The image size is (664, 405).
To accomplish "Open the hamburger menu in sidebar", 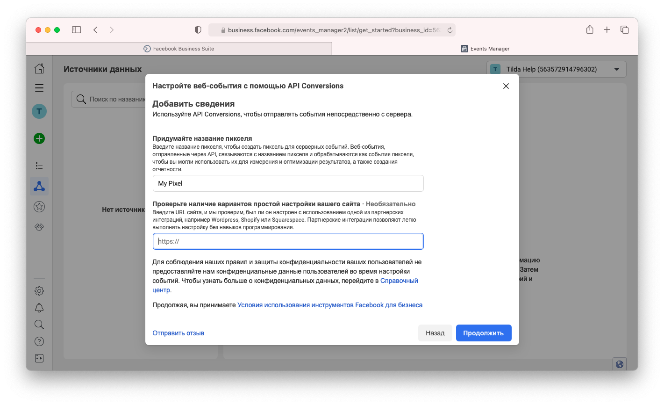I will 39,88.
